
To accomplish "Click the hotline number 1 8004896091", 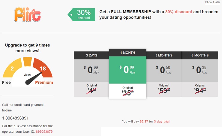I will point(15,118).
